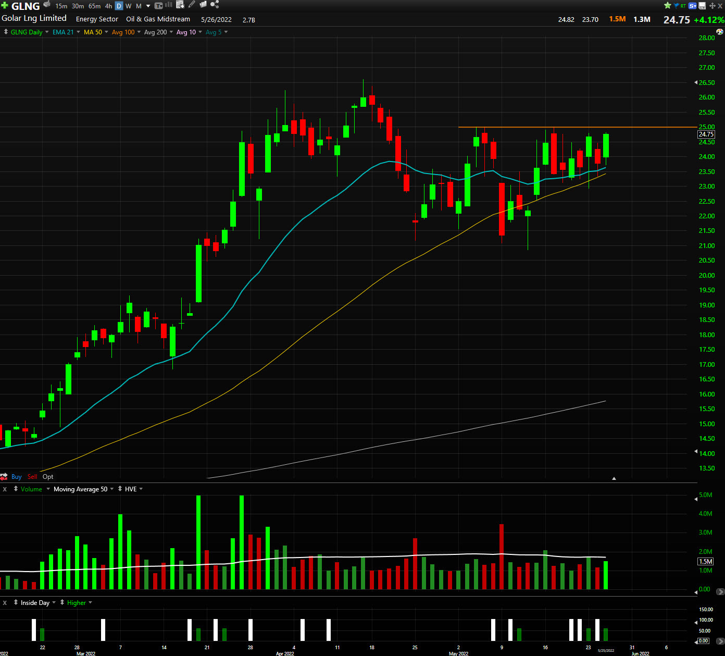725x656 pixels.
Task: Click the news icon beside GLNG symbol
Action: tap(47, 4)
